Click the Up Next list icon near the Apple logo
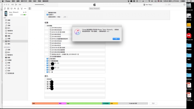 click(x=130, y=4)
